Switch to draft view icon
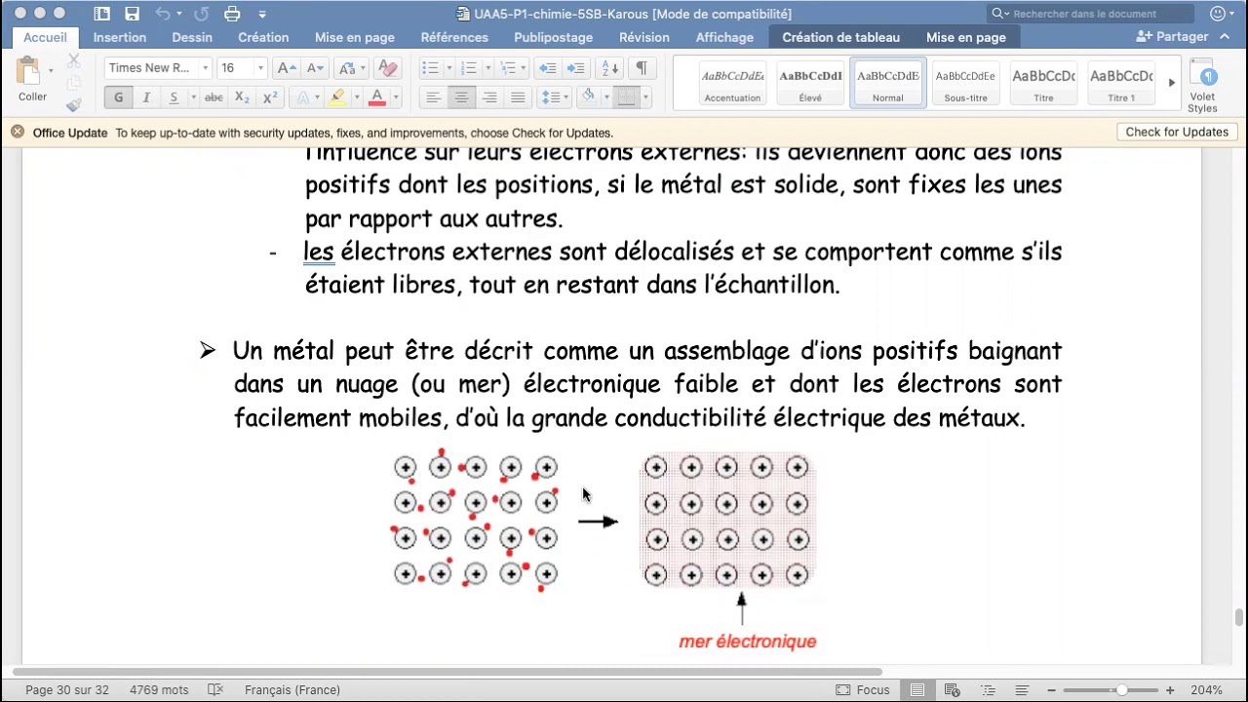The image size is (1248, 702). pyautogui.click(x=1023, y=690)
